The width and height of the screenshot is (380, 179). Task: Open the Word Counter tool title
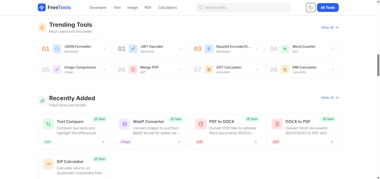(x=304, y=47)
